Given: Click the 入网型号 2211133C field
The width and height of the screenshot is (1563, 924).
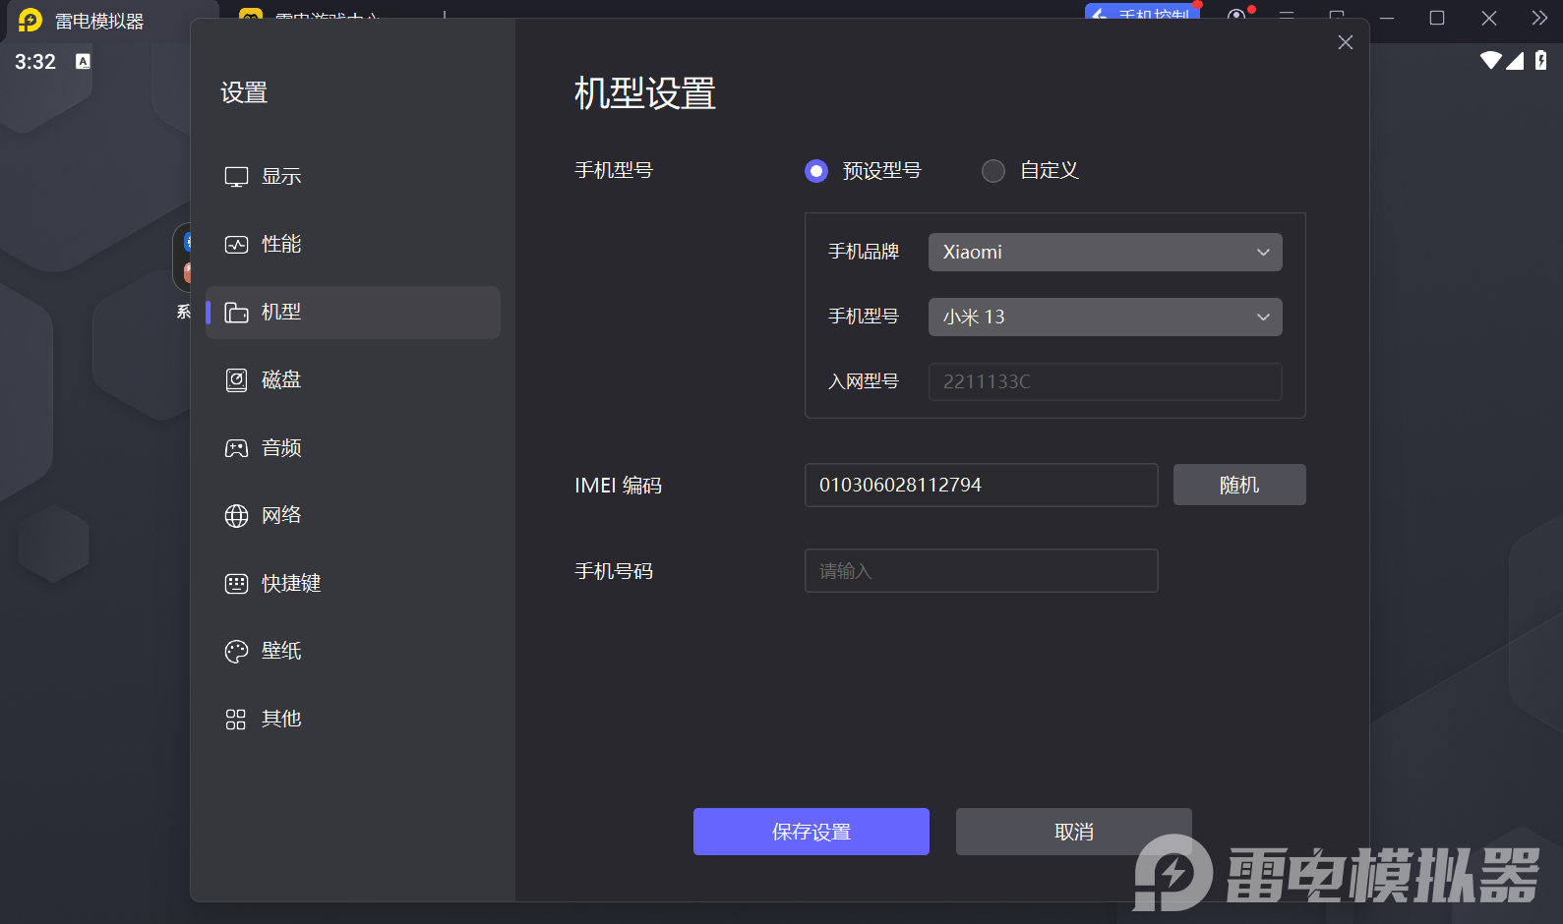Looking at the screenshot, I should 1105,381.
